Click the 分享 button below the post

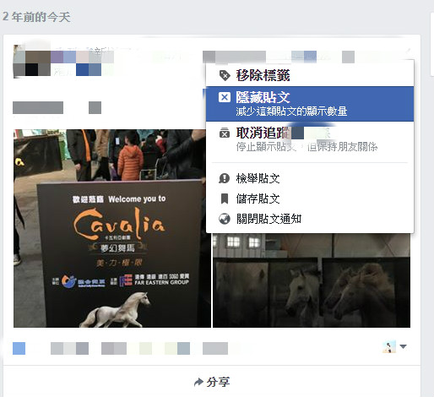click(212, 382)
